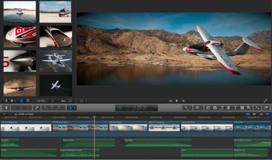Select the ICON in Flight project title
Screen dimensions: 272x160
coord(26,114)
